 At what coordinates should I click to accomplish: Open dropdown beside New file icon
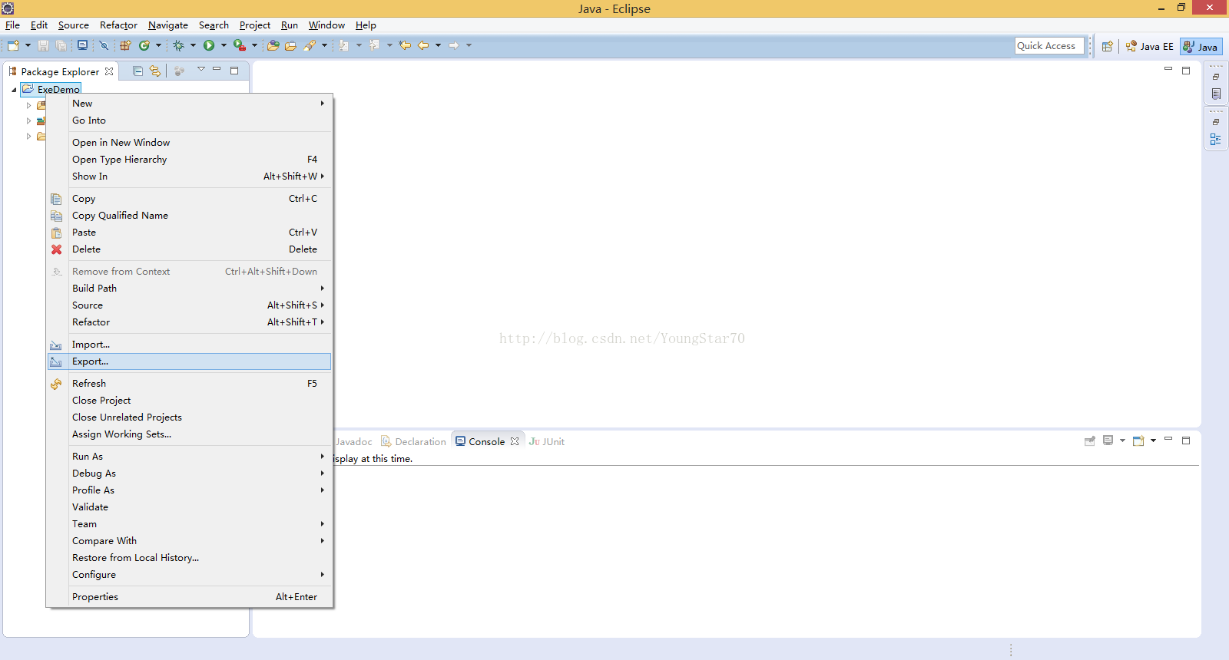28,46
